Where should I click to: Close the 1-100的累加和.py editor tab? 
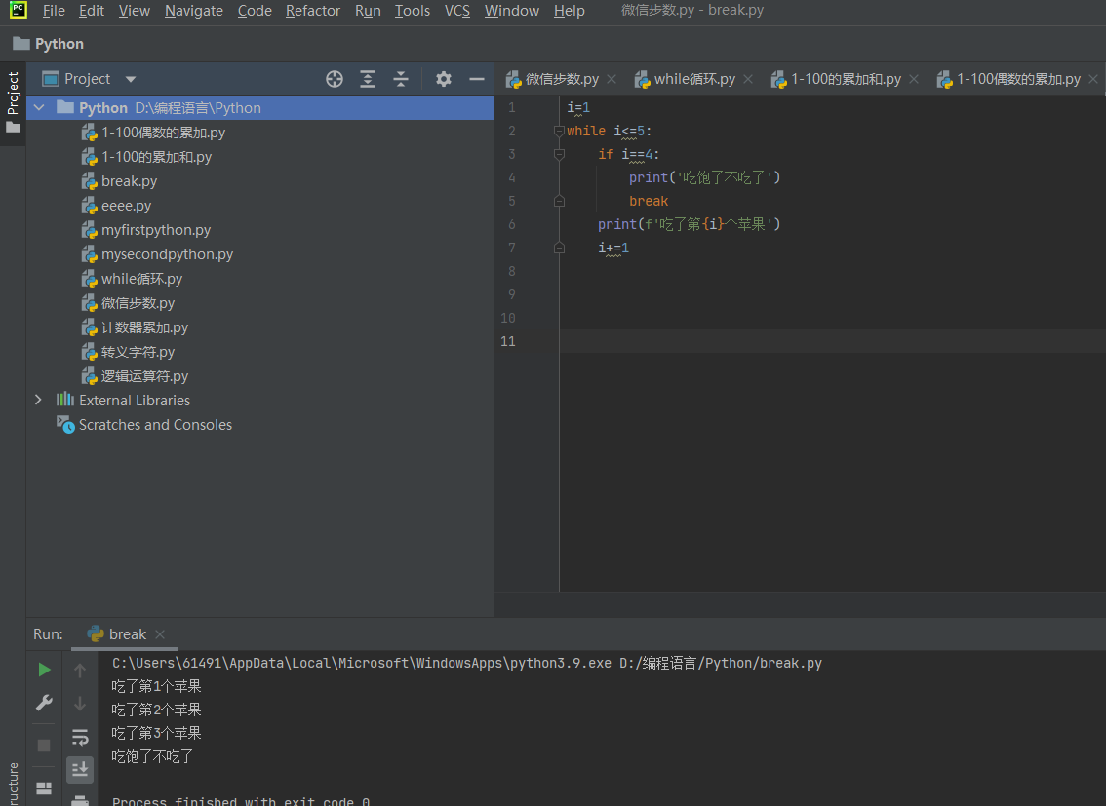tap(914, 79)
